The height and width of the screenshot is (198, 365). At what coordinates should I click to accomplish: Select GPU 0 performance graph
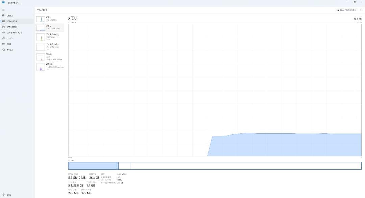pyautogui.click(x=50, y=66)
